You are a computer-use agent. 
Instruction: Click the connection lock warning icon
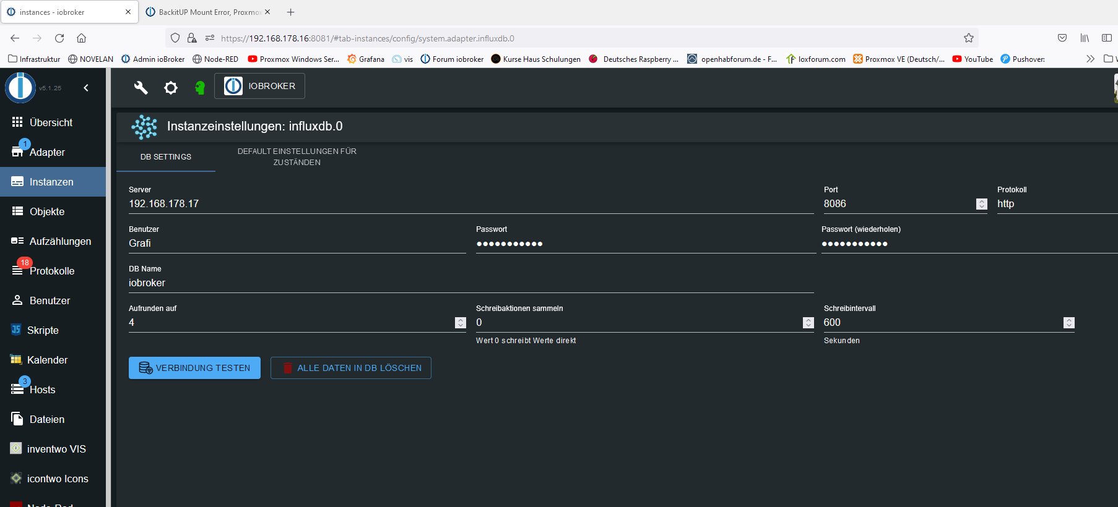coord(192,38)
